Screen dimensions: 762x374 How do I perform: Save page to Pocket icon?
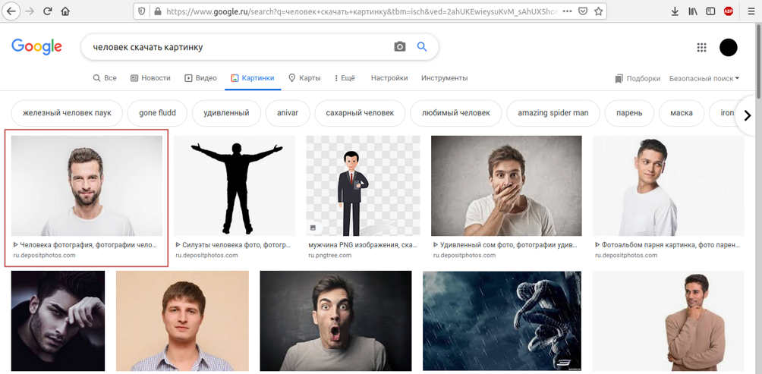click(582, 11)
